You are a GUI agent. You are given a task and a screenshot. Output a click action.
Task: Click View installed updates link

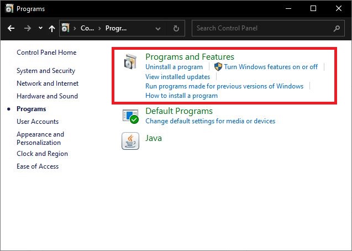[177, 77]
